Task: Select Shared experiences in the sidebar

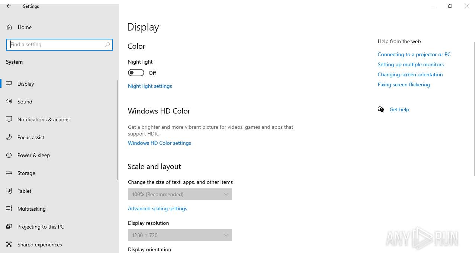Action: click(x=59, y=245)
